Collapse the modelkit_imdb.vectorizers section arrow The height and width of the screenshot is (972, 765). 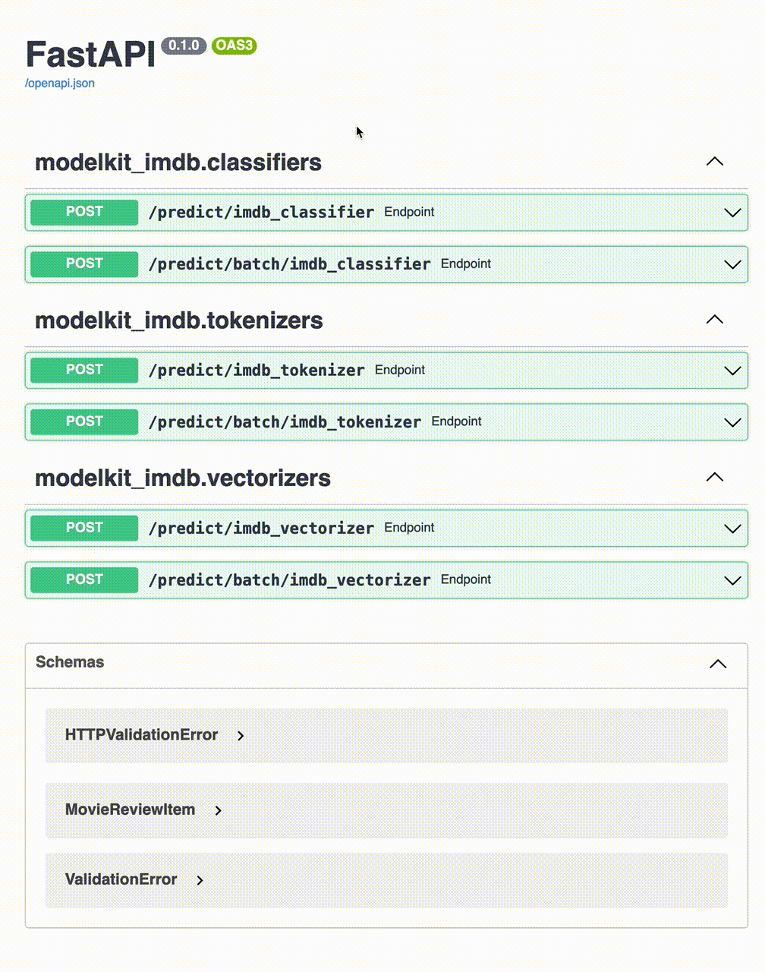[x=715, y=478]
